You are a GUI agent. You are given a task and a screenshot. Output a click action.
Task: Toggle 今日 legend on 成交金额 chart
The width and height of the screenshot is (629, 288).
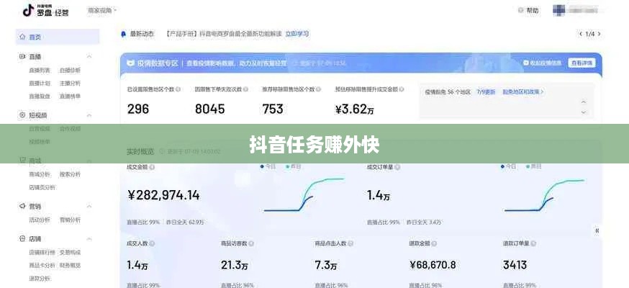(x=268, y=166)
